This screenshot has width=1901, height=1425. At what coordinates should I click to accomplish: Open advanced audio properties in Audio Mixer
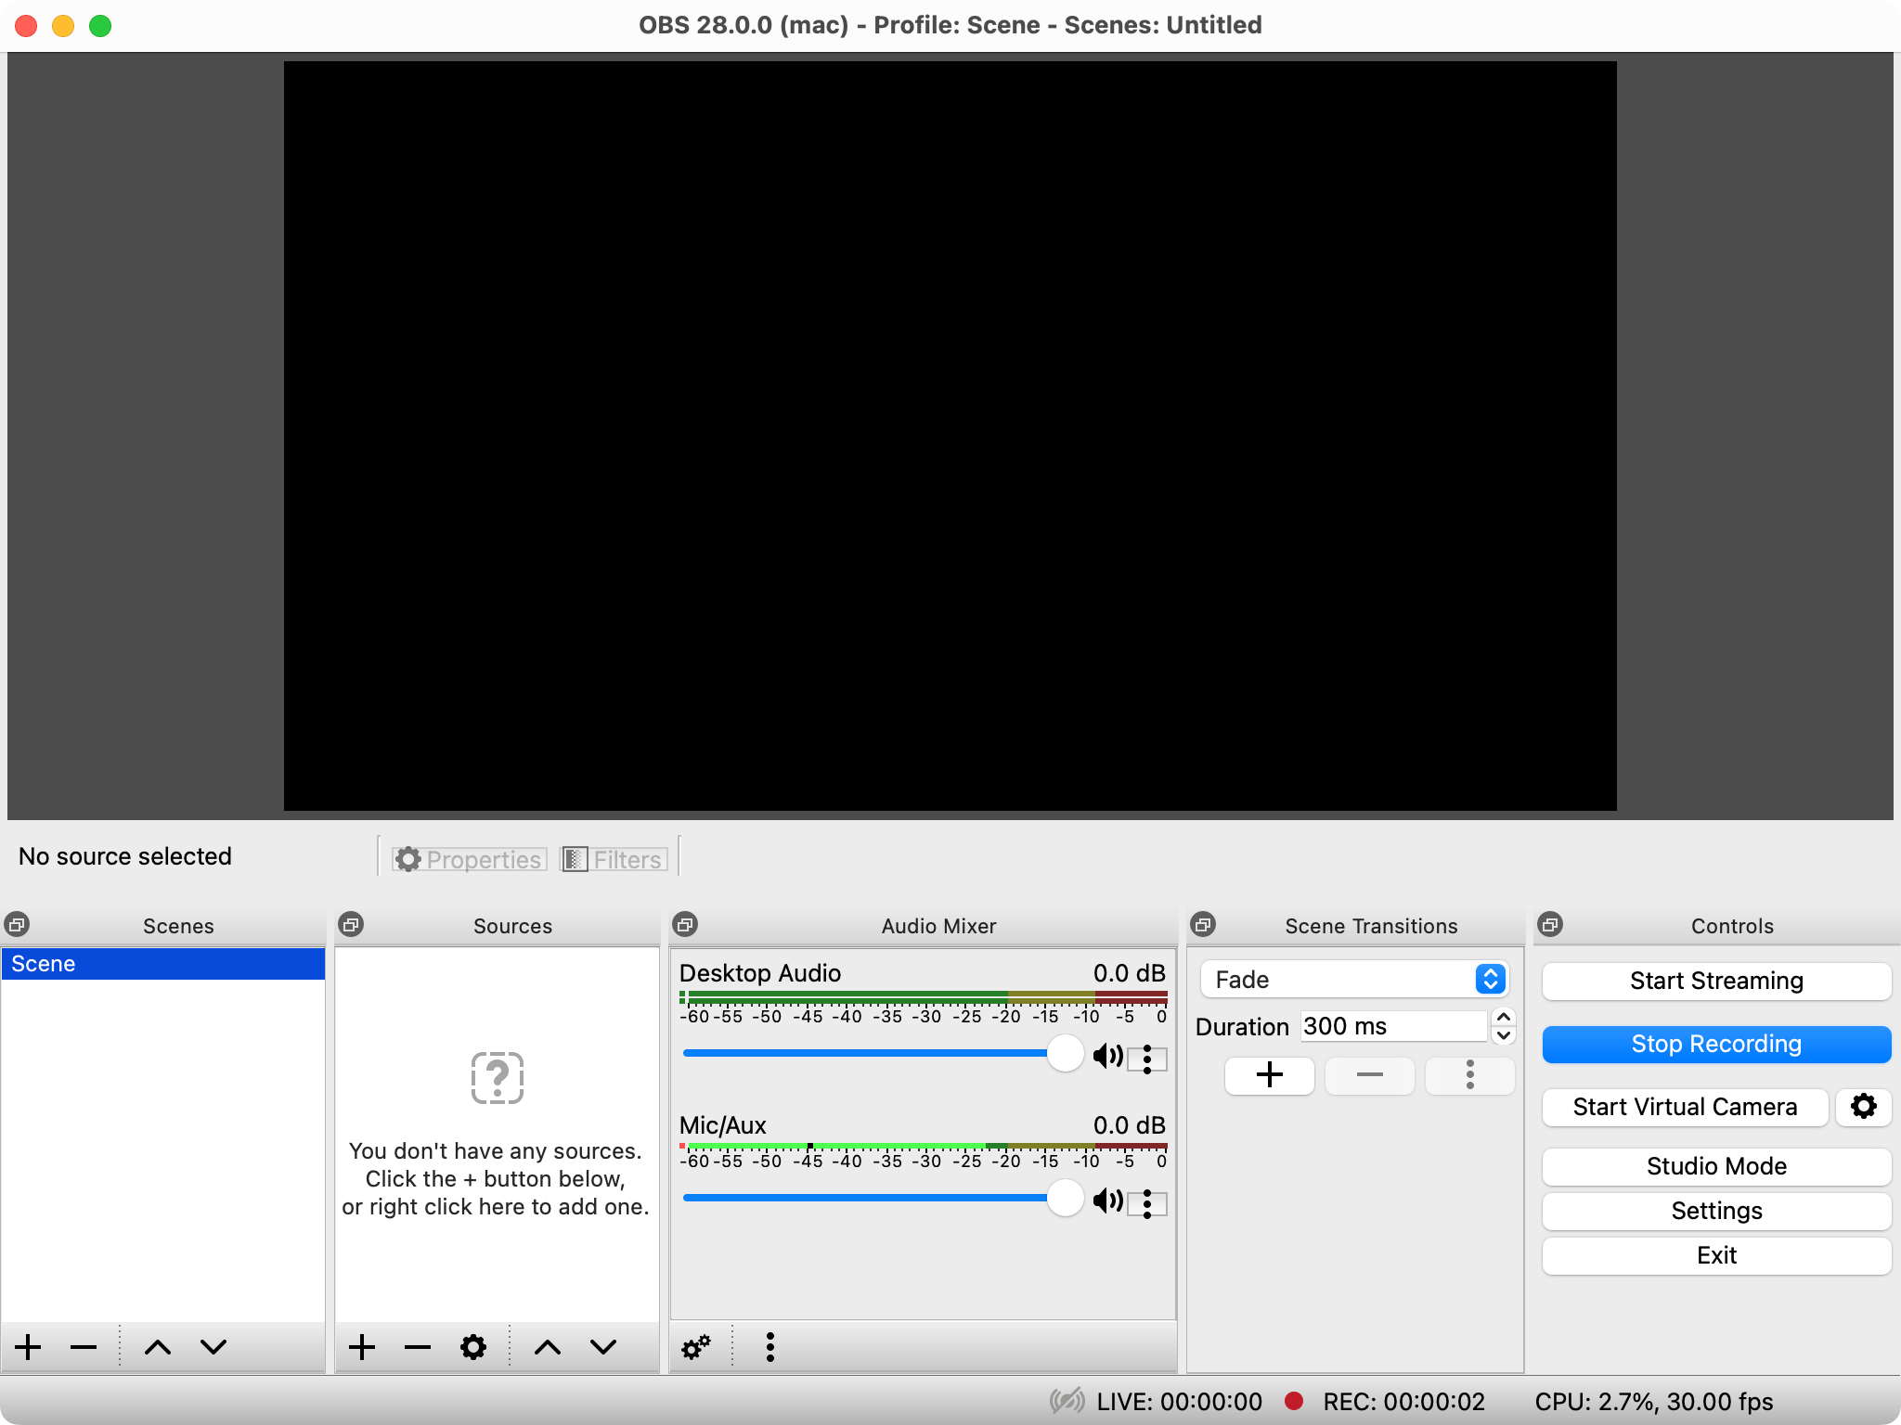coord(695,1346)
